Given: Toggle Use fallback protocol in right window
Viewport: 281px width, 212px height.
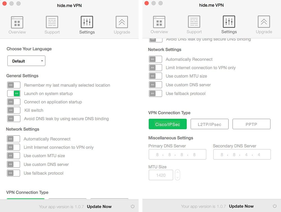Looking at the screenshot, I should click(x=156, y=93).
